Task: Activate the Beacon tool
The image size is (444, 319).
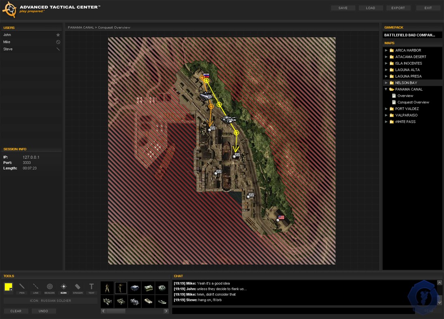Action: coord(50,287)
